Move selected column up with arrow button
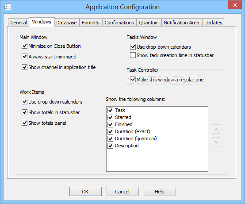This screenshot has height=204, width=245. coord(216,129)
